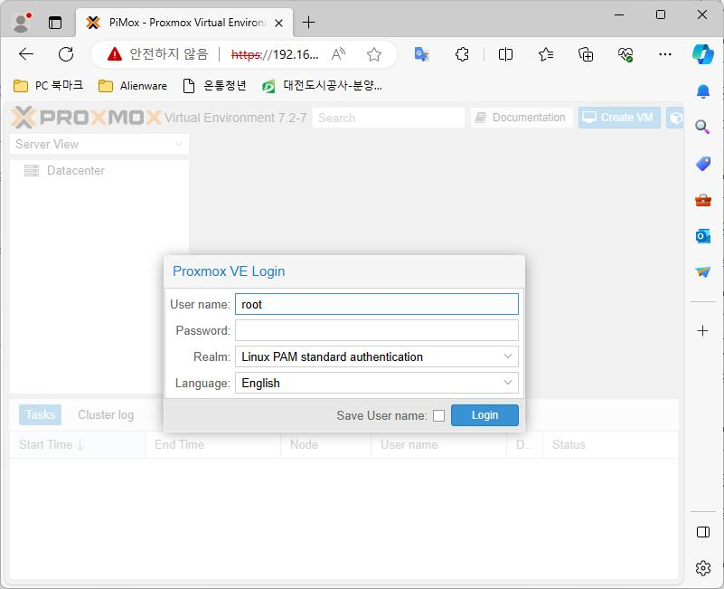Open the Collections icon

coord(586,54)
